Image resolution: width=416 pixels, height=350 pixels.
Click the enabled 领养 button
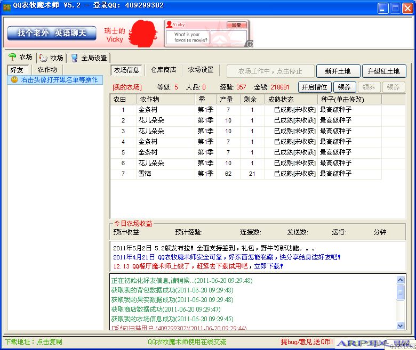(345, 87)
